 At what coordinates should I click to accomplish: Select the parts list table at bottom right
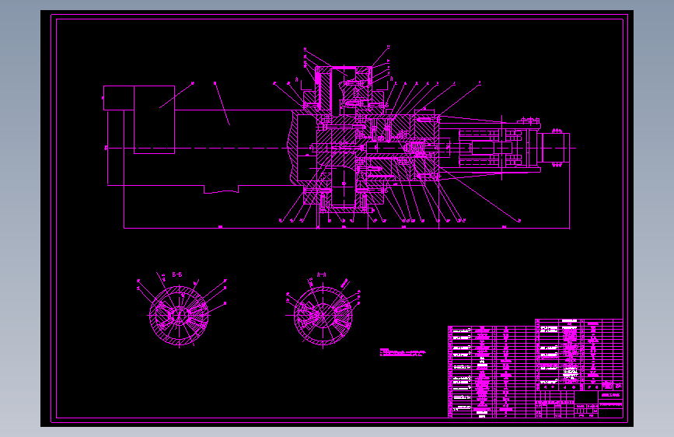pyautogui.click(x=535, y=368)
